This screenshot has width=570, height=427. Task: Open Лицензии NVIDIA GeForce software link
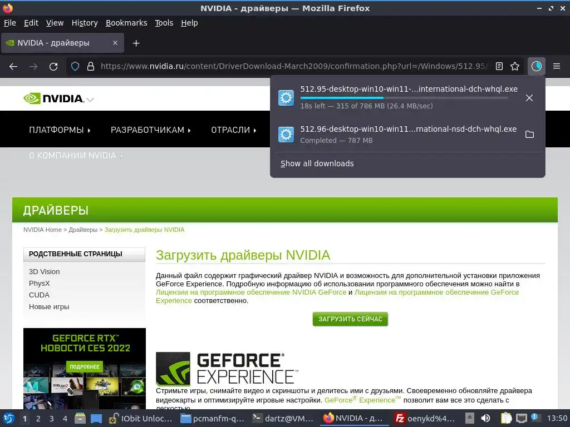pyautogui.click(x=251, y=292)
